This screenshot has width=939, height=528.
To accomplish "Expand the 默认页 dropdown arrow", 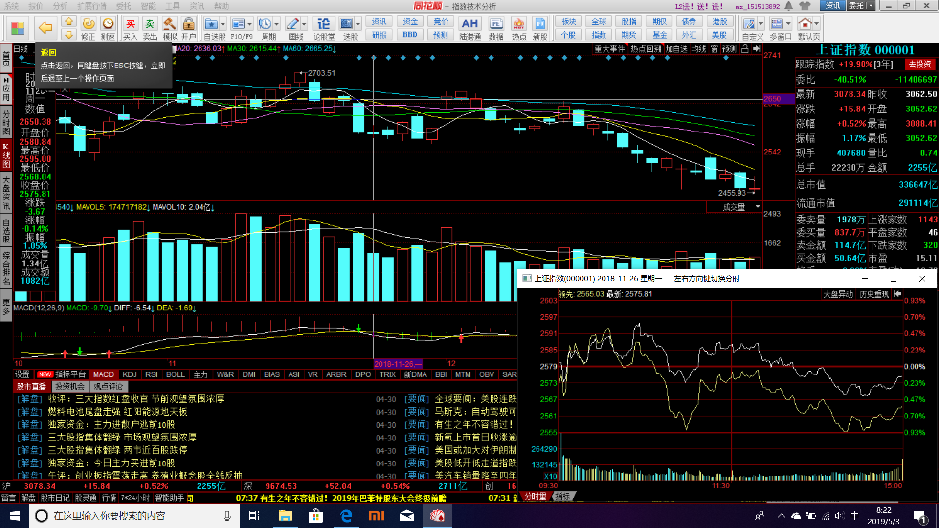I will [816, 24].
